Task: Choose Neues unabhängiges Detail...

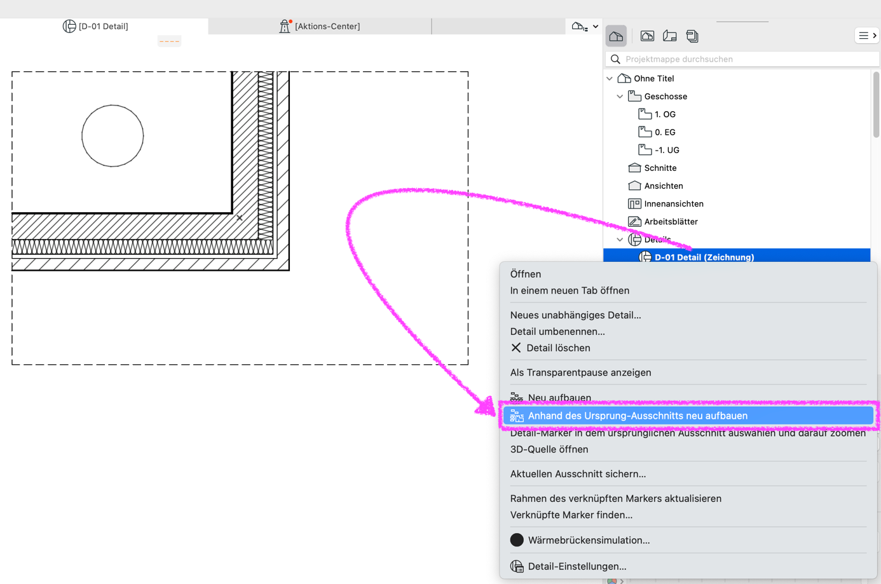Action: tap(575, 315)
